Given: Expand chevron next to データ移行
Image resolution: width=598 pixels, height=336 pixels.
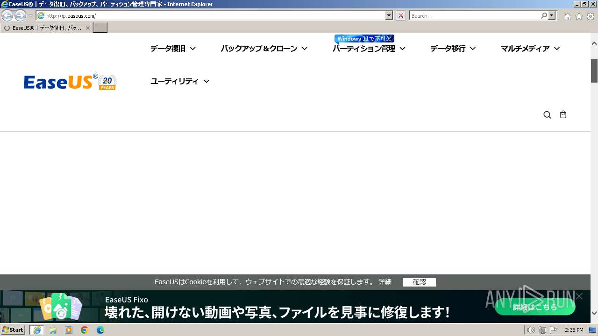Looking at the screenshot, I should tap(472, 49).
